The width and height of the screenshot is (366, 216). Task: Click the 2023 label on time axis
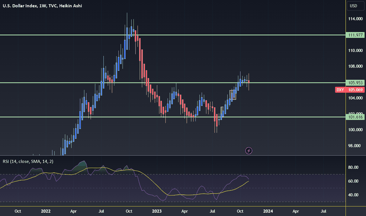coord(157,211)
